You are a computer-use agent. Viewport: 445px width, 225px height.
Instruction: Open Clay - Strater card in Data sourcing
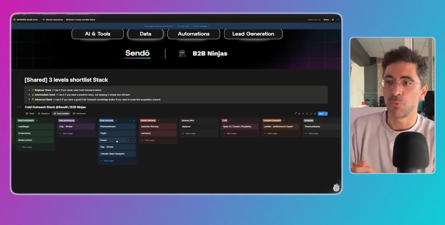click(117, 147)
